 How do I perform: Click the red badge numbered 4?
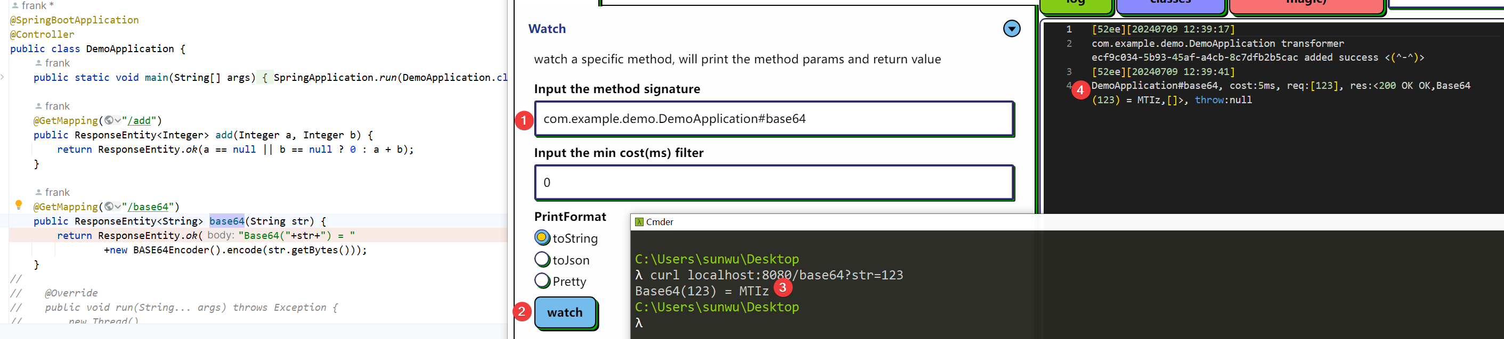click(1079, 90)
